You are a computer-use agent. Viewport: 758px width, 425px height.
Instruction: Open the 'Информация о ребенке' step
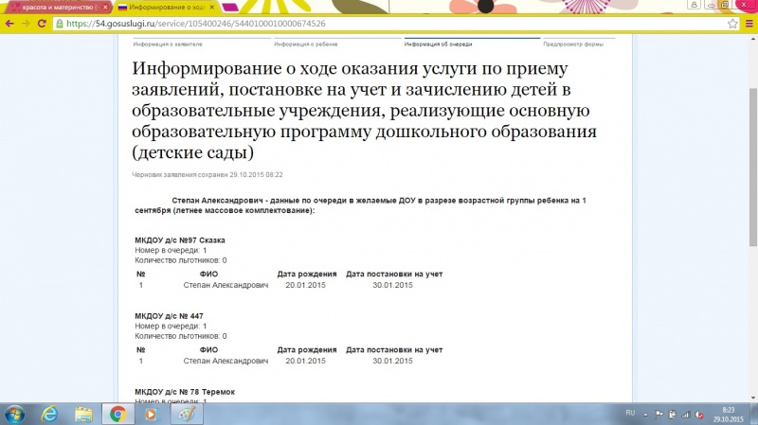coord(305,44)
